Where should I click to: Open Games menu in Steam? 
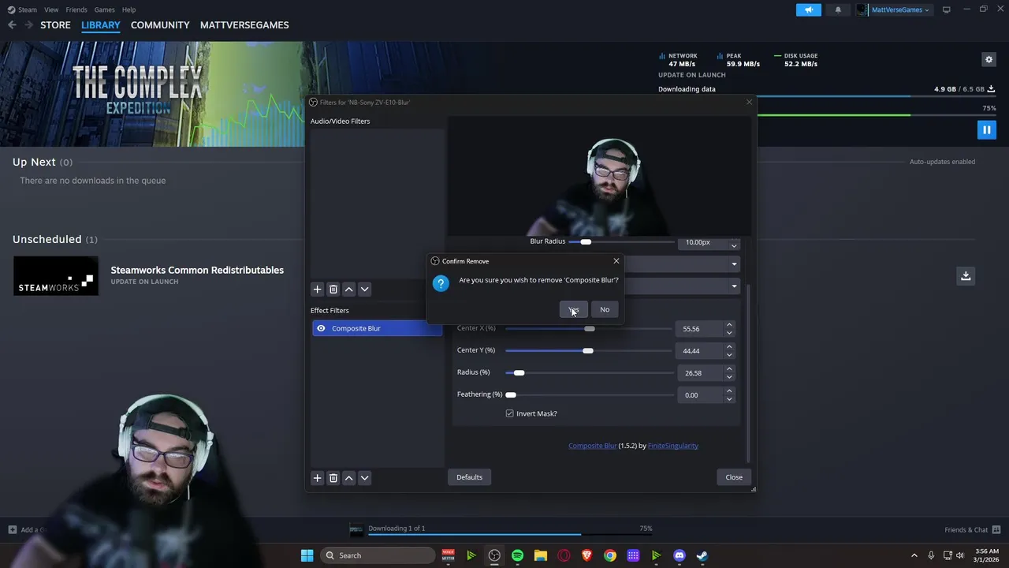[x=104, y=9]
